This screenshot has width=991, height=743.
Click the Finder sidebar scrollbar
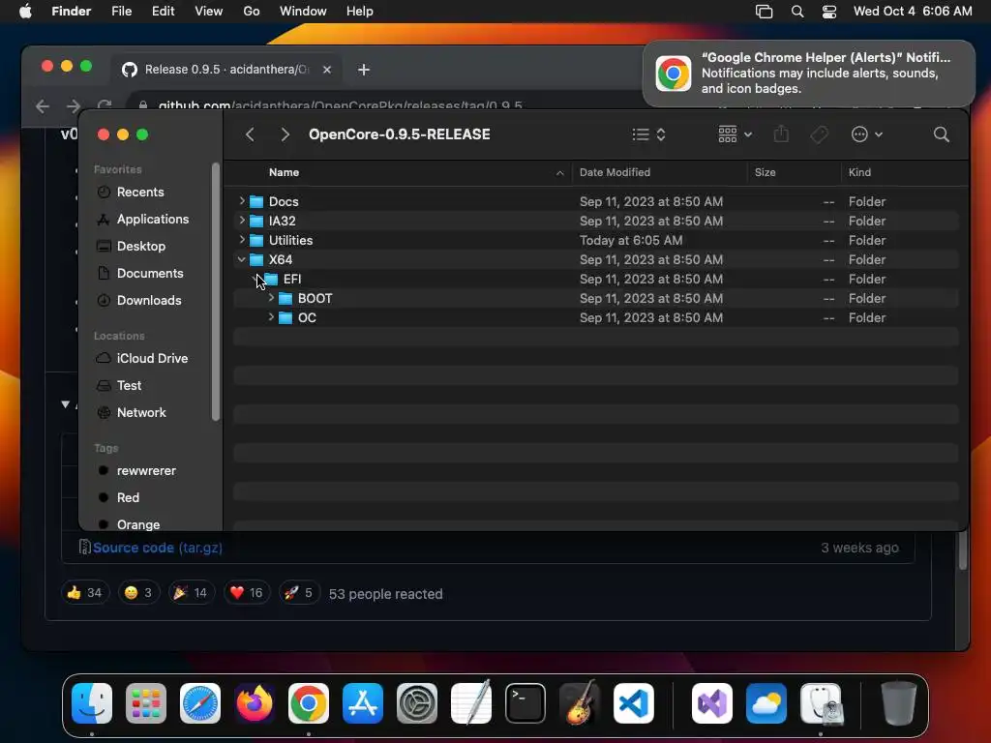pyautogui.click(x=216, y=291)
